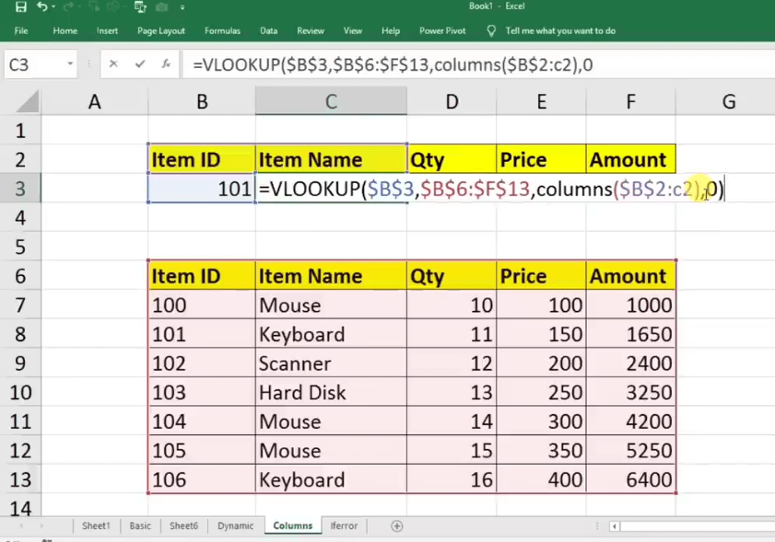Expand the Name Box dropdown arrow
Viewport: 775px width, 542px height.
[x=70, y=64]
